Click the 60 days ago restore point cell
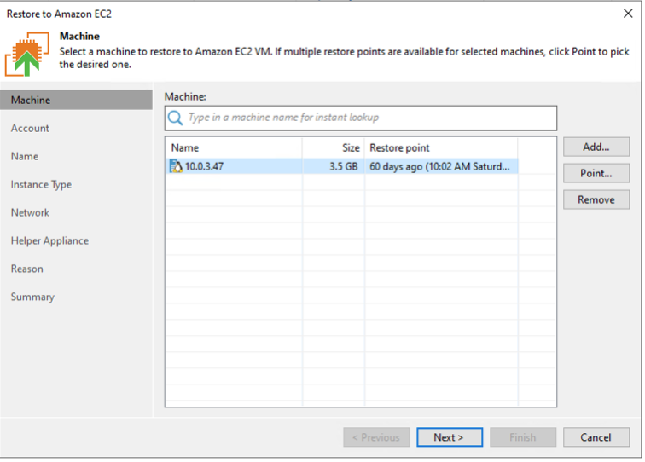 [441, 166]
